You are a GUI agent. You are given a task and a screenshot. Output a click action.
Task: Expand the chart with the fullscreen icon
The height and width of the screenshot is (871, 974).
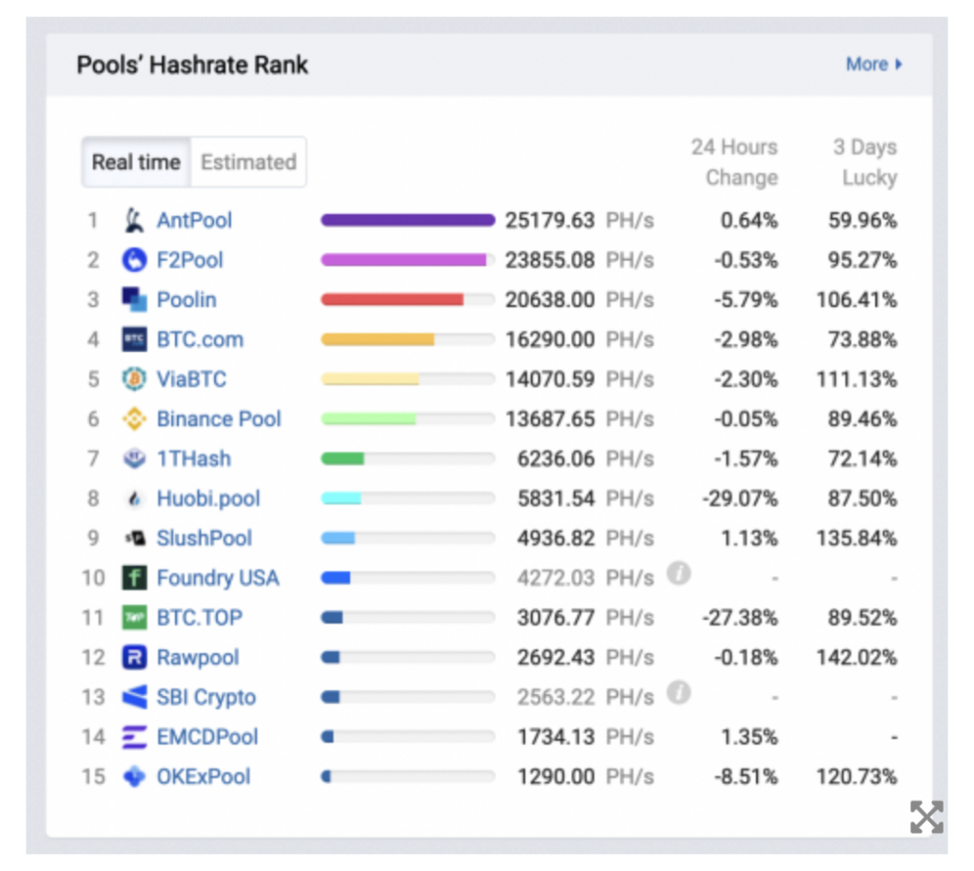[x=926, y=817]
